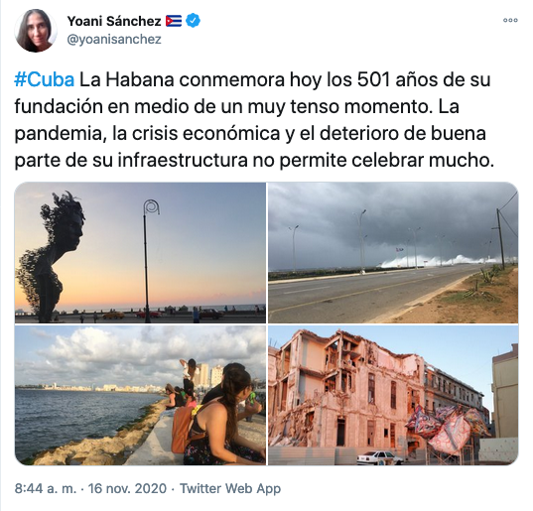Open the stormy Malecón waves photo
Screen dimensions: 533x511
393,252
